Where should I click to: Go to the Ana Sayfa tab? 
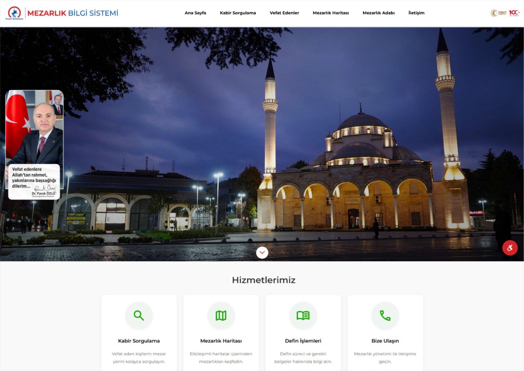[195, 13]
